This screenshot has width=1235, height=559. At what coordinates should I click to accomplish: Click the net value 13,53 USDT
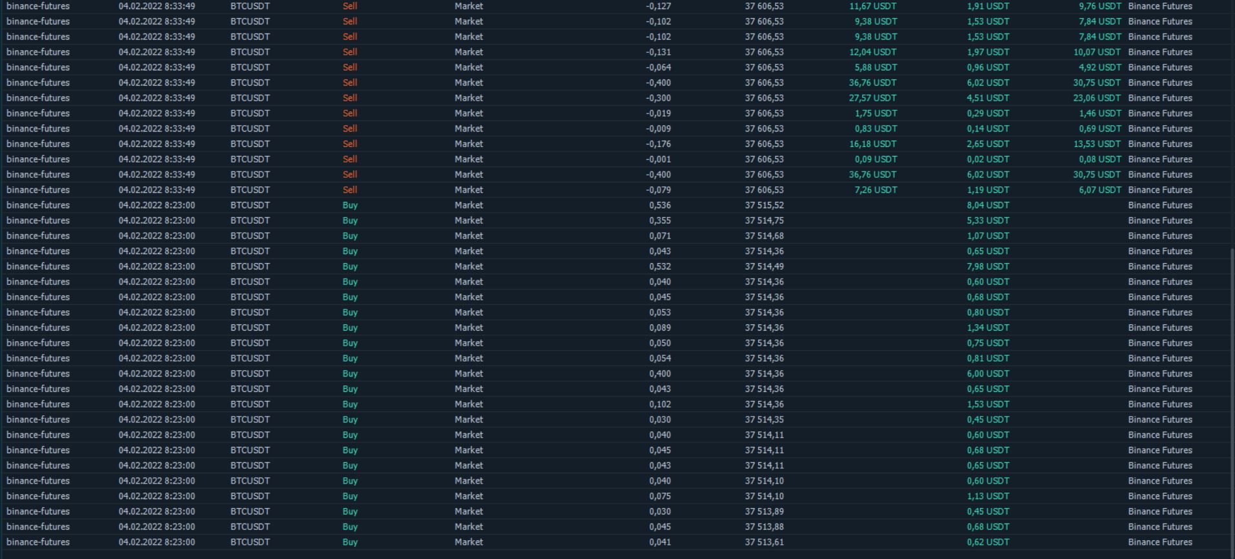(1098, 144)
